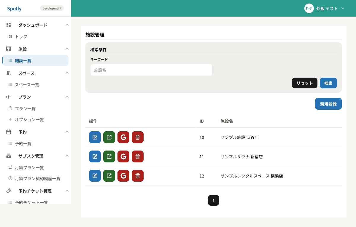Image resolution: width=356 pixels, height=227 pixels.
Task: Click the ID cell 12
Action: [202, 176]
